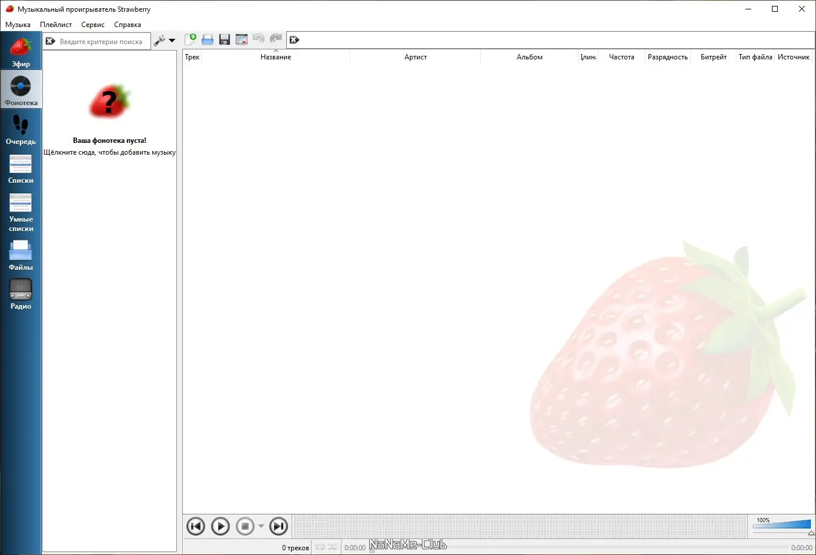Open the Умные списки sidebar tab
This screenshot has height=555, width=816.
pyautogui.click(x=21, y=211)
